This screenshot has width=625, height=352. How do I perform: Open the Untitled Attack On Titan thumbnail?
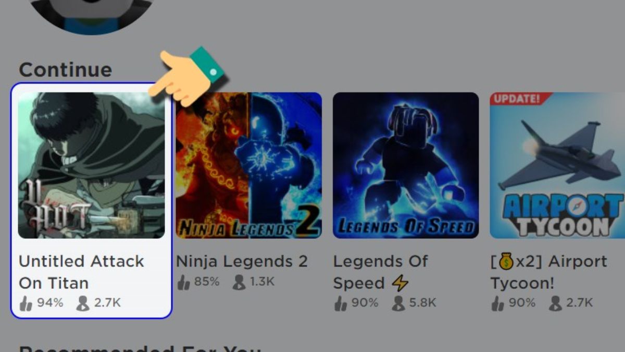click(x=92, y=165)
